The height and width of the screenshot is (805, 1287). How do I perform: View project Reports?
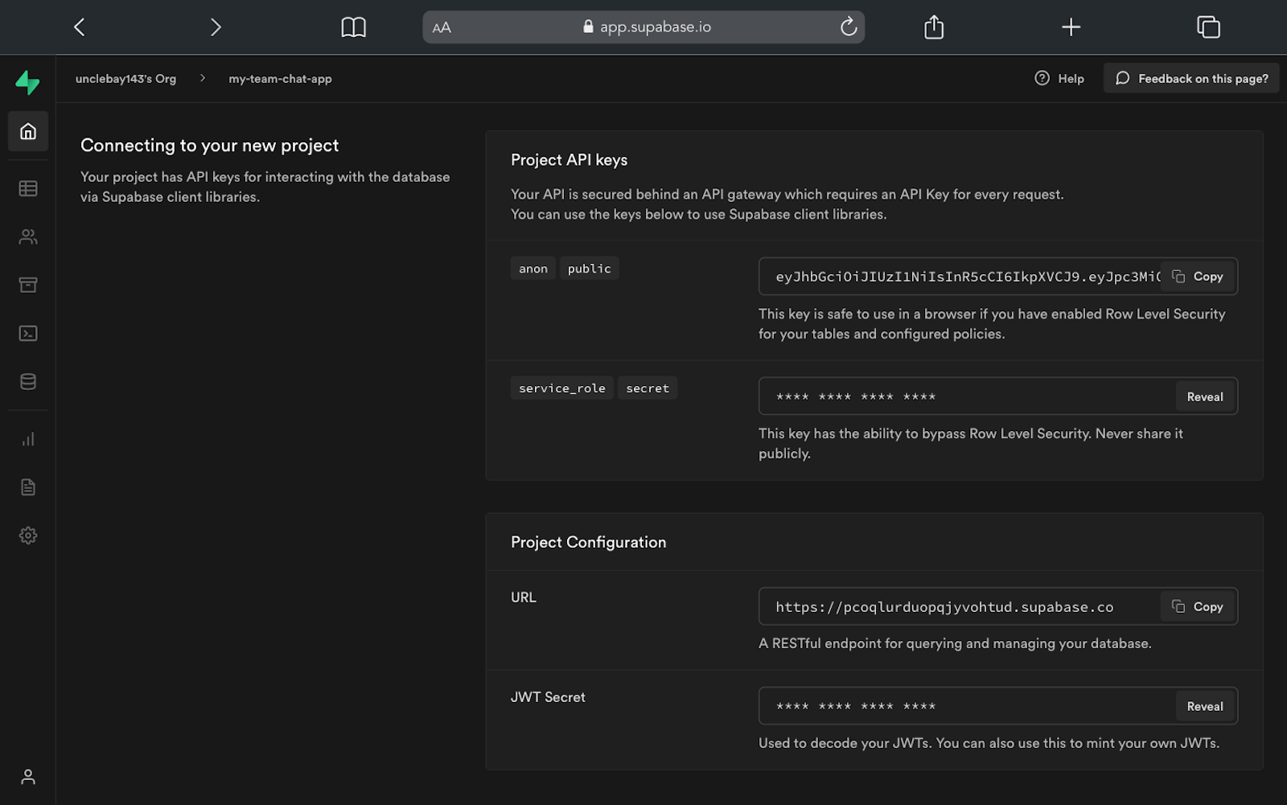28,438
